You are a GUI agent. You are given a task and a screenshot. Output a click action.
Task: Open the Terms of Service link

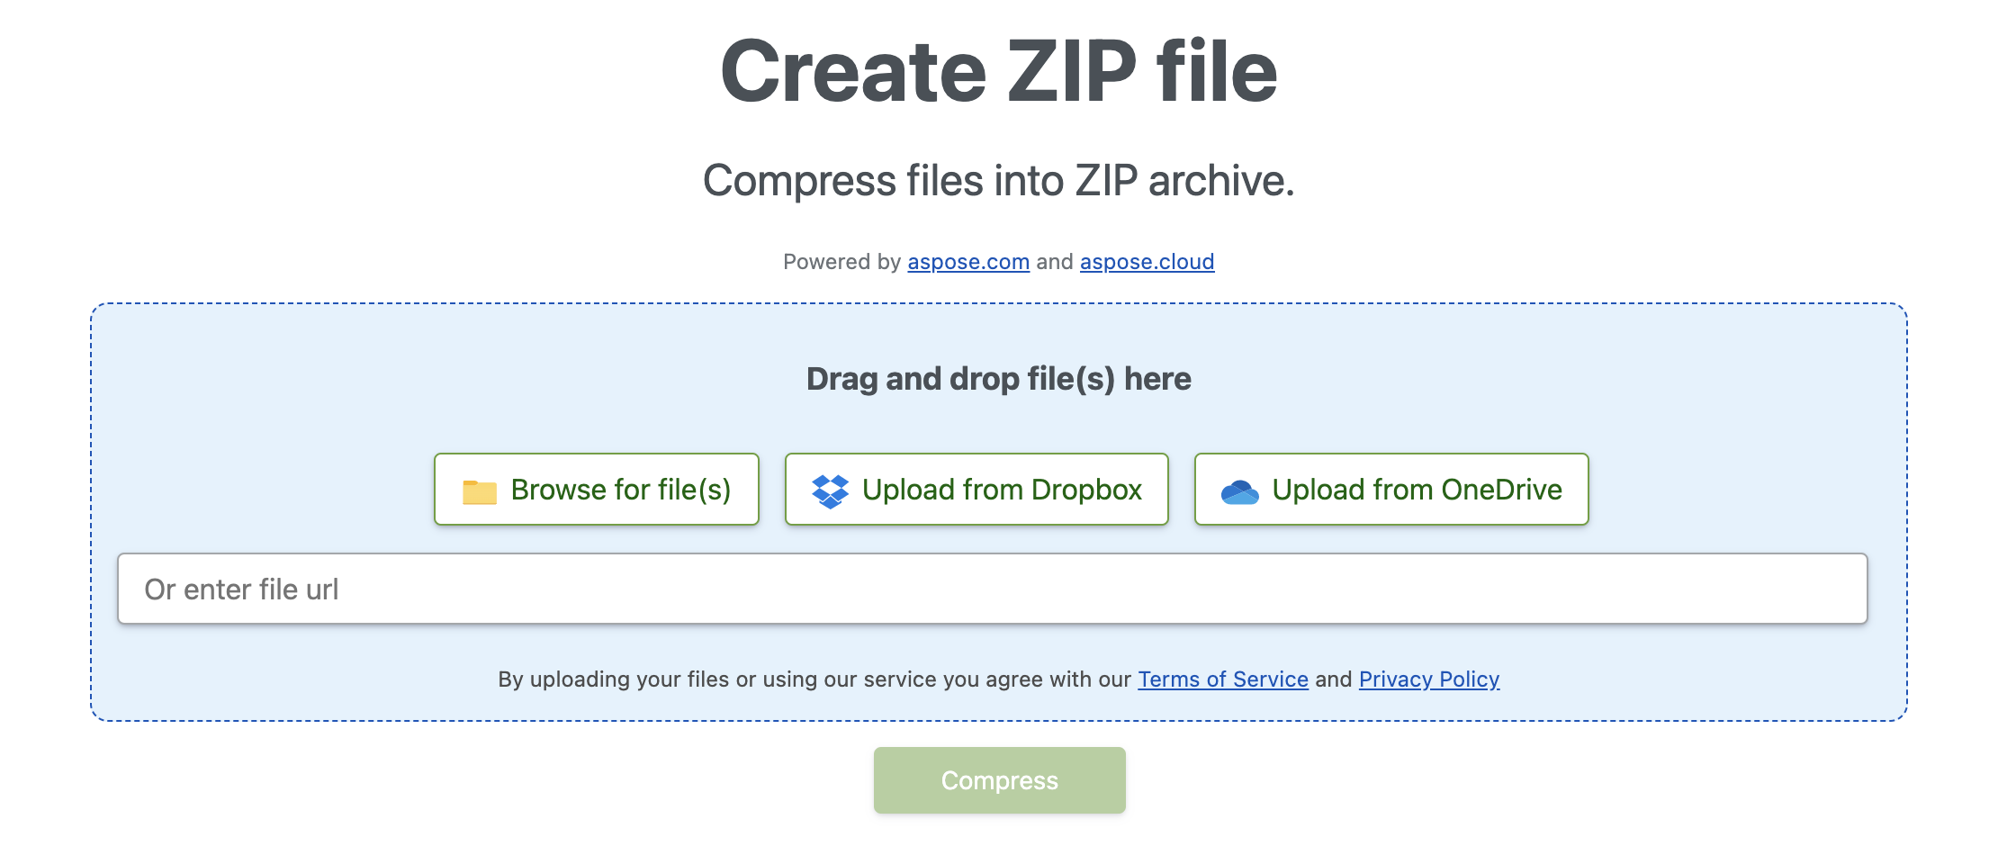pyautogui.click(x=1222, y=679)
